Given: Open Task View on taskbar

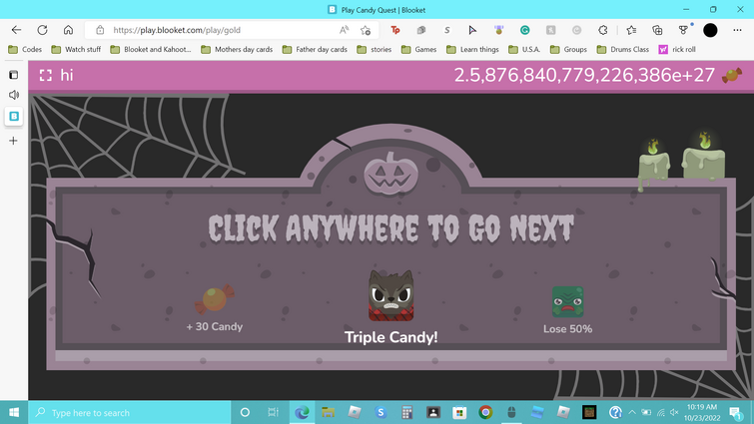Looking at the screenshot, I should click(273, 412).
